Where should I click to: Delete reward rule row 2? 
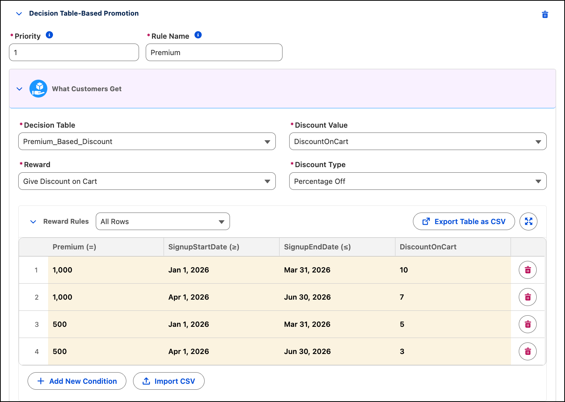click(528, 297)
